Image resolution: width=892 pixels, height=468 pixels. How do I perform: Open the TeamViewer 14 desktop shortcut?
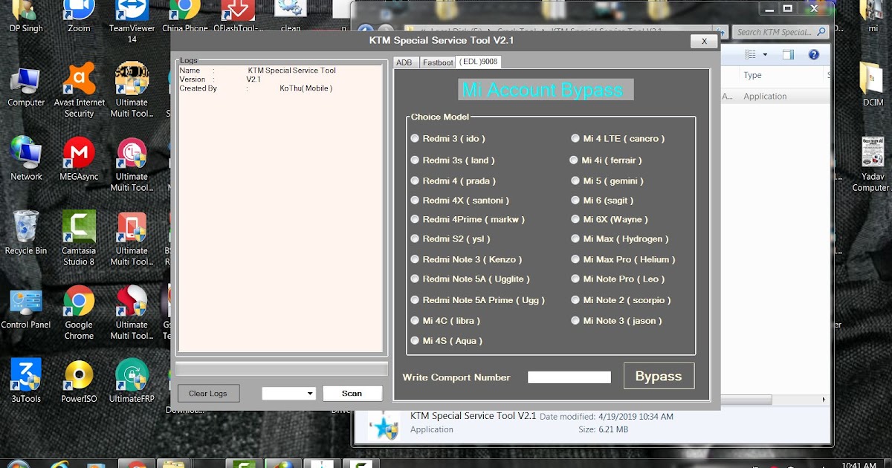coord(132,22)
